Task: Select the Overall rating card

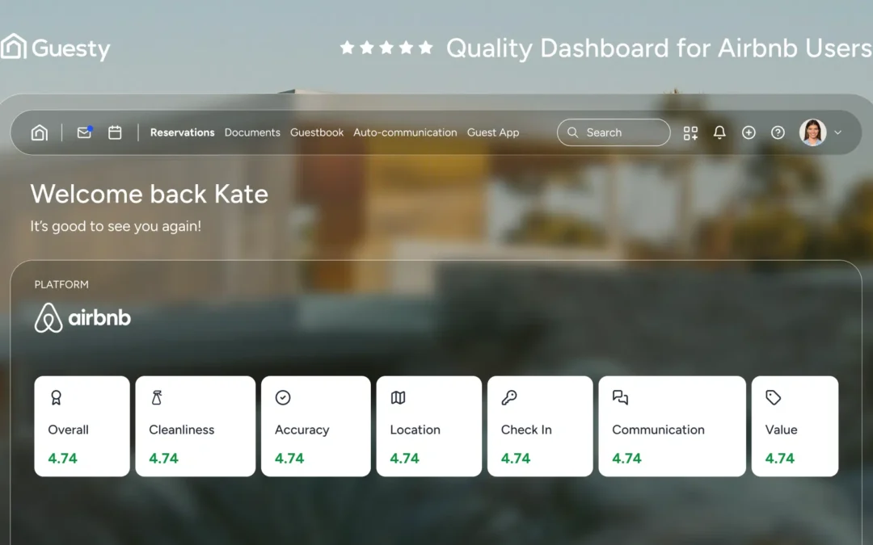Action: [81, 426]
